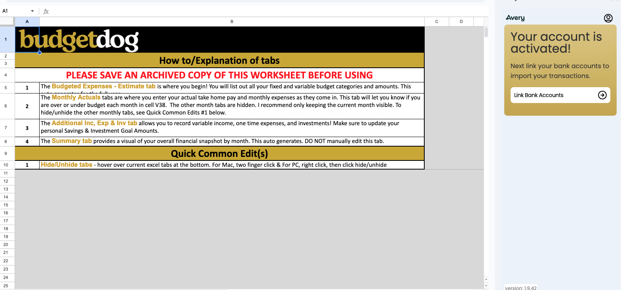Select the Quick Common Edit(s) header cell
The height and width of the screenshot is (290, 621).
point(219,154)
